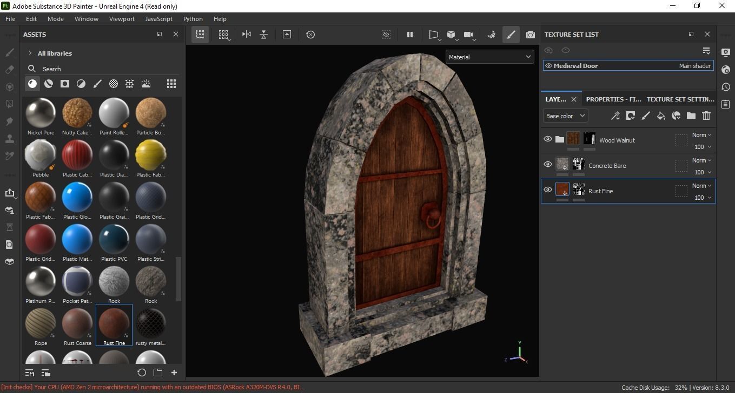Add a new asset with plus button
735x393 pixels.
(x=174, y=372)
